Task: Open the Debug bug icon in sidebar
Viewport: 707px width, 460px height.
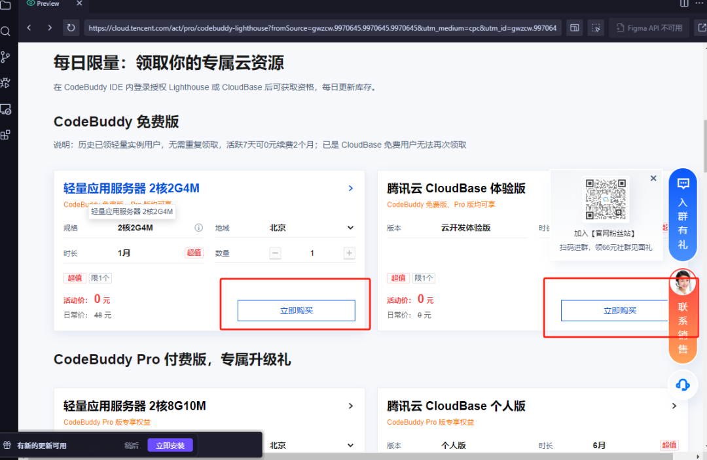Action: (x=5, y=83)
